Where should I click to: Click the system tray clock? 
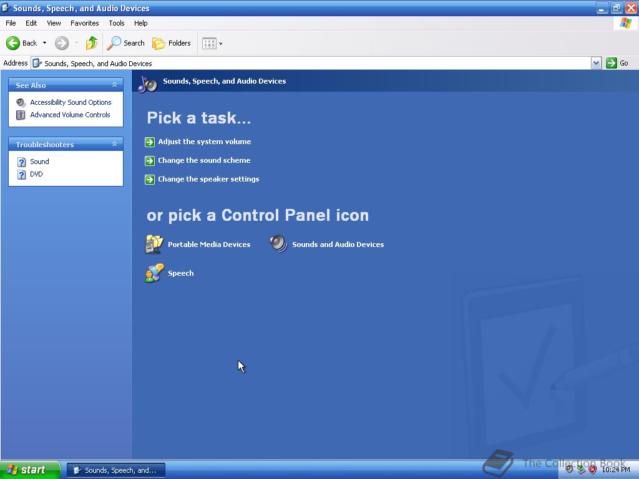(616, 470)
